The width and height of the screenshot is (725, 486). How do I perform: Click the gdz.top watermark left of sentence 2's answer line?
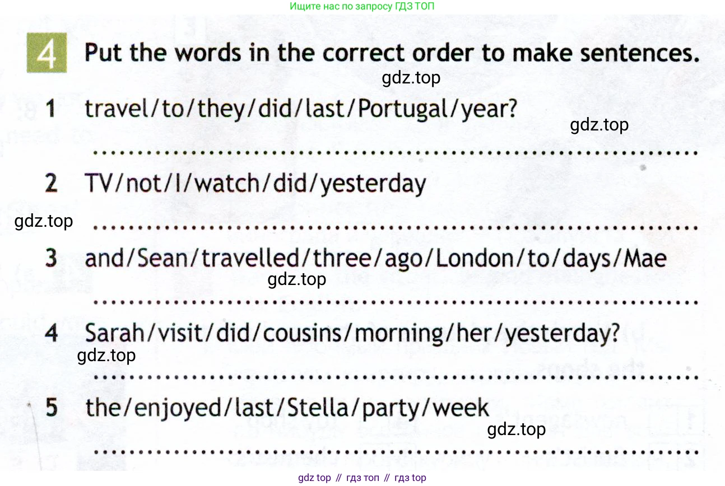(x=44, y=221)
